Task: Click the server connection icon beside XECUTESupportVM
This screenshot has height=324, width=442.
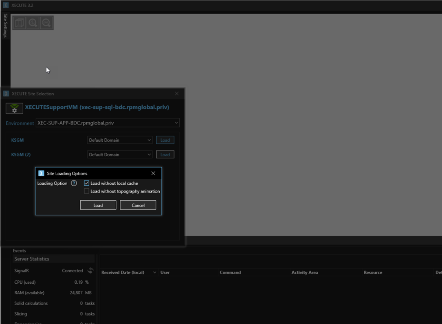Action: (14, 108)
